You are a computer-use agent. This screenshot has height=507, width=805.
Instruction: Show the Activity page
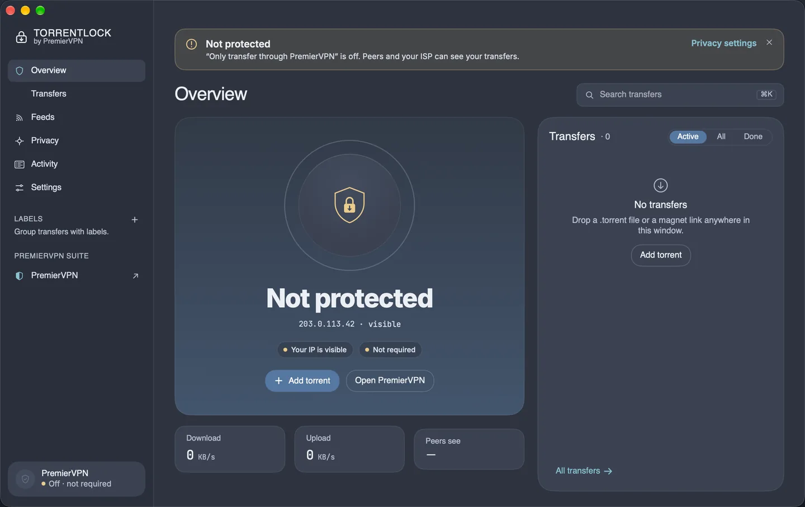pyautogui.click(x=77, y=165)
